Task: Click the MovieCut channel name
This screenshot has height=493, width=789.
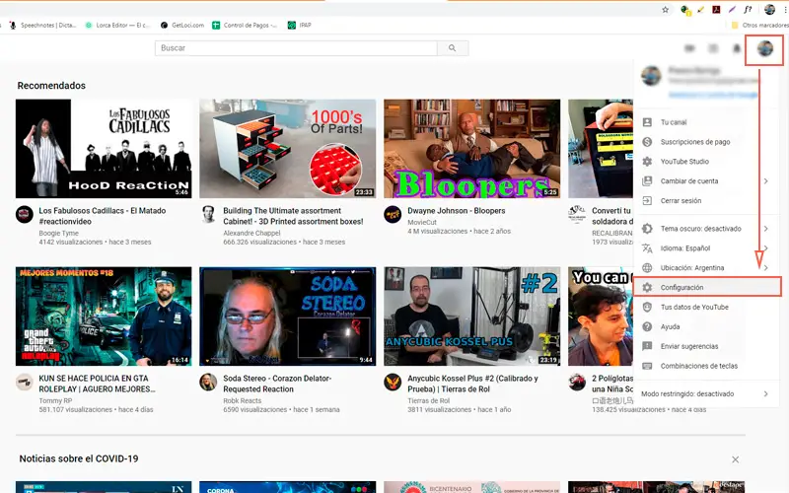Action: click(x=422, y=223)
